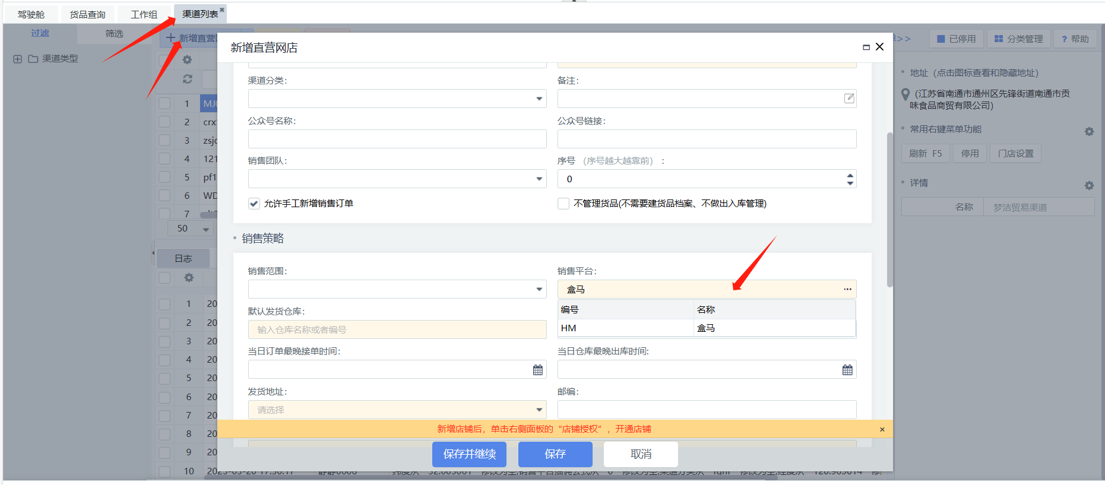Switch to the 货品查询 tab
1105x485 pixels.
pos(87,14)
